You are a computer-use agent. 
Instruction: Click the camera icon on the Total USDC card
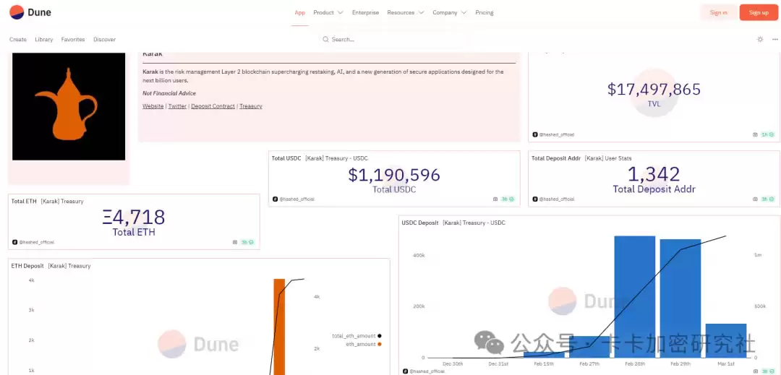(x=495, y=199)
